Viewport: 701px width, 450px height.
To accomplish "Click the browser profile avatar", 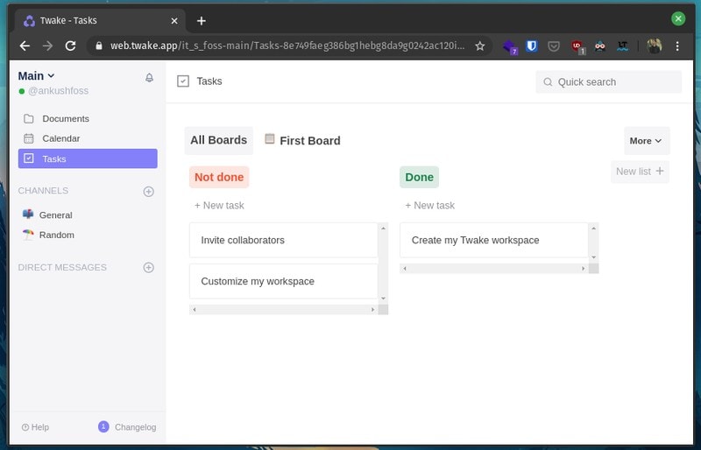I will click(654, 46).
